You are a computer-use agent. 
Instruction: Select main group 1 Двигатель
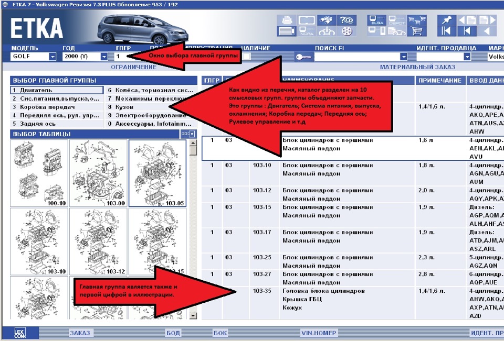(57, 90)
